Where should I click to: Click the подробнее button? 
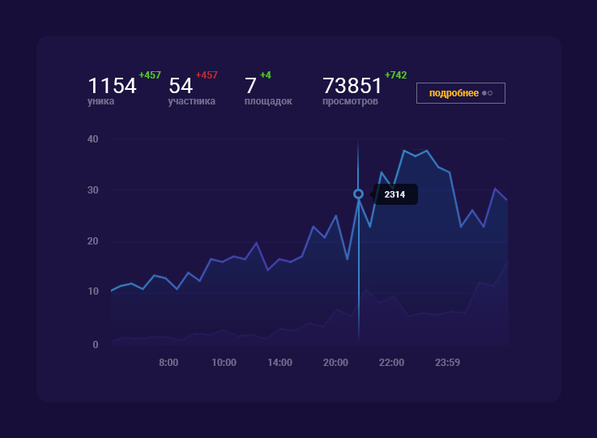tap(461, 93)
